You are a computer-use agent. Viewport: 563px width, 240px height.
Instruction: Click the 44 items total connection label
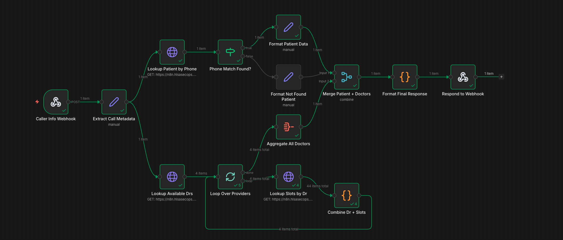(x=317, y=186)
